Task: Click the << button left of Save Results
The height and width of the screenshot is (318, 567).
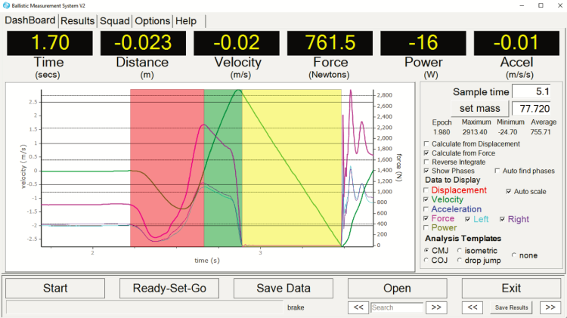Action: click(x=472, y=307)
